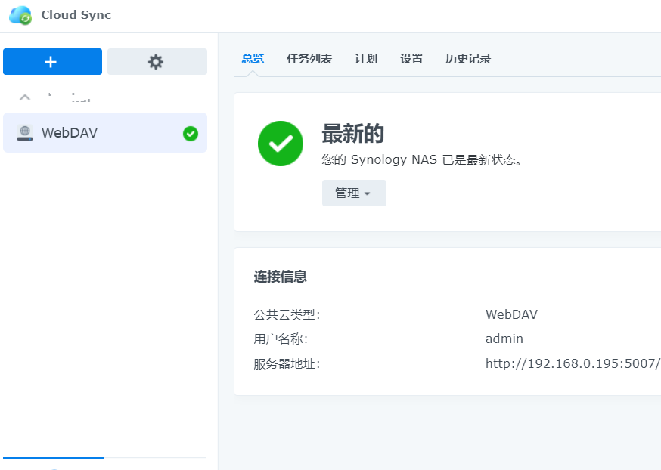Screen dimensions: 661x470
Task: Click the Synology NAS status message text
Action: (422, 160)
